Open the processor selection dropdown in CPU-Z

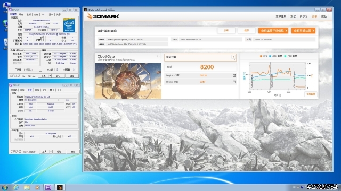[x=32, y=70]
